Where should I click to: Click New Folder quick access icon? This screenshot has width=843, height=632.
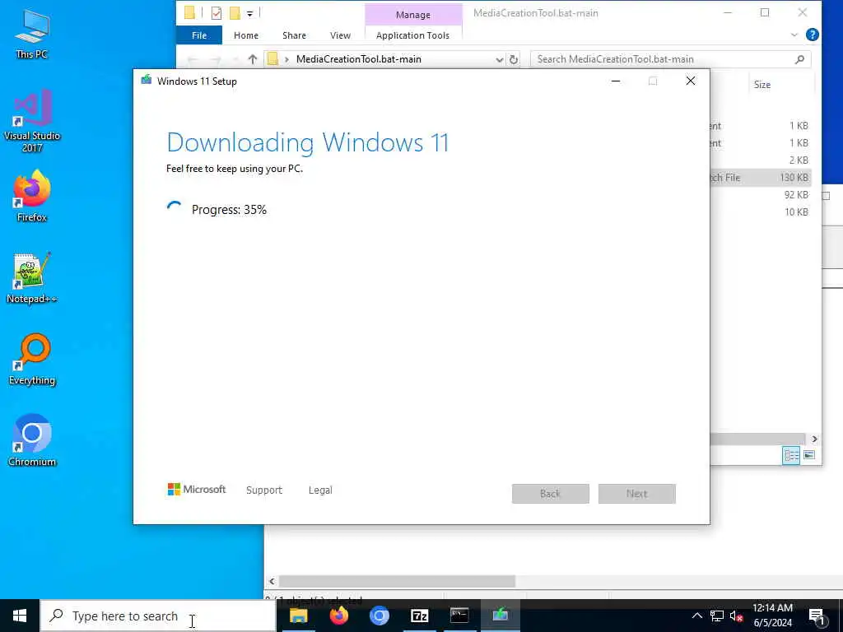[x=235, y=13]
